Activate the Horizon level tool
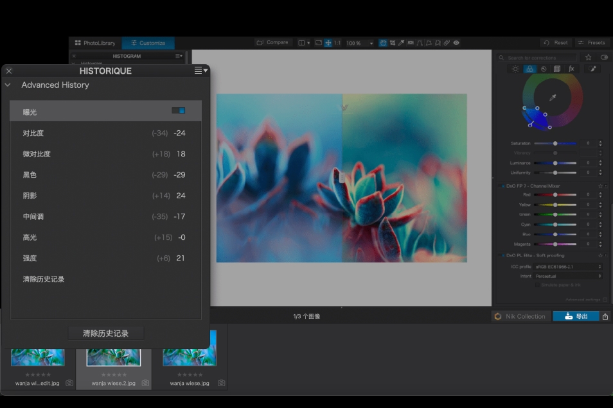Viewport: 613px width, 408px height. click(411, 42)
